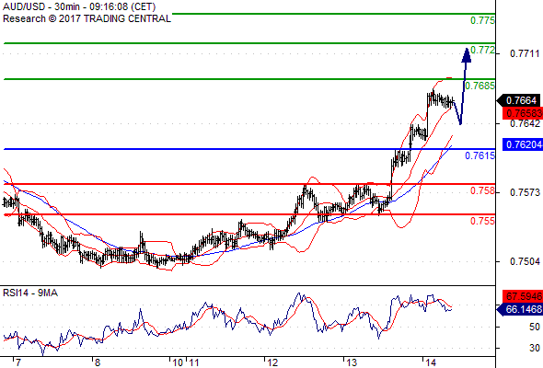Click the red 0.758 support label
The width and height of the screenshot is (543, 368).
pos(482,190)
